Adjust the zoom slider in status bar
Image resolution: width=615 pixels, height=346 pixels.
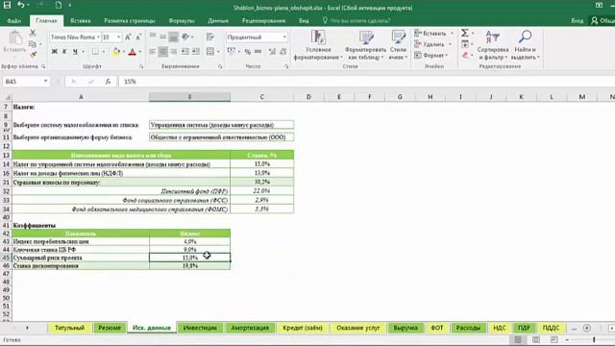pyautogui.click(x=594, y=339)
